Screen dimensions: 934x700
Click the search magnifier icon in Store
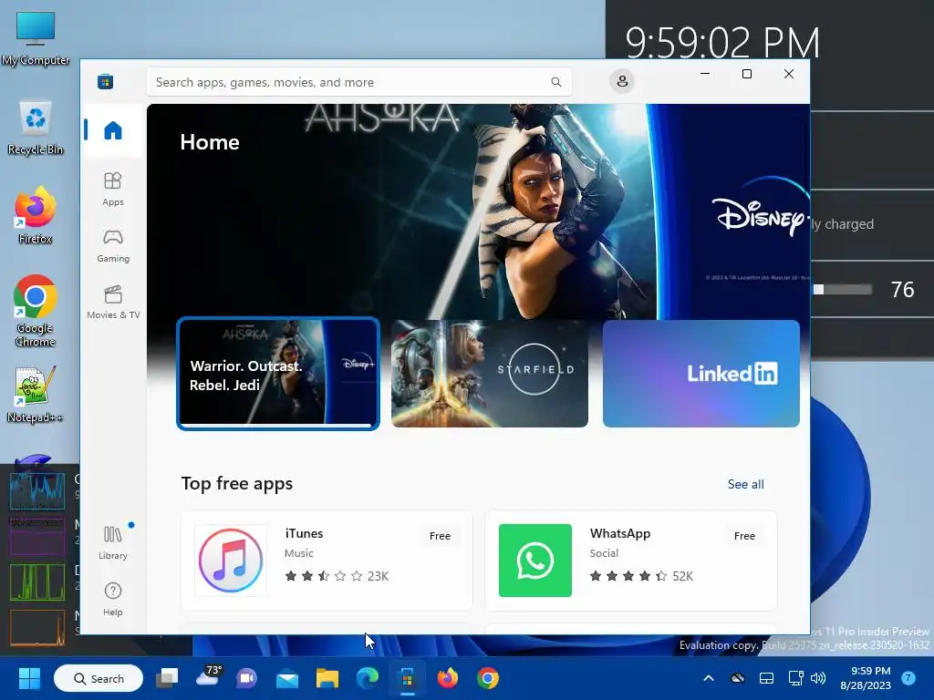555,82
